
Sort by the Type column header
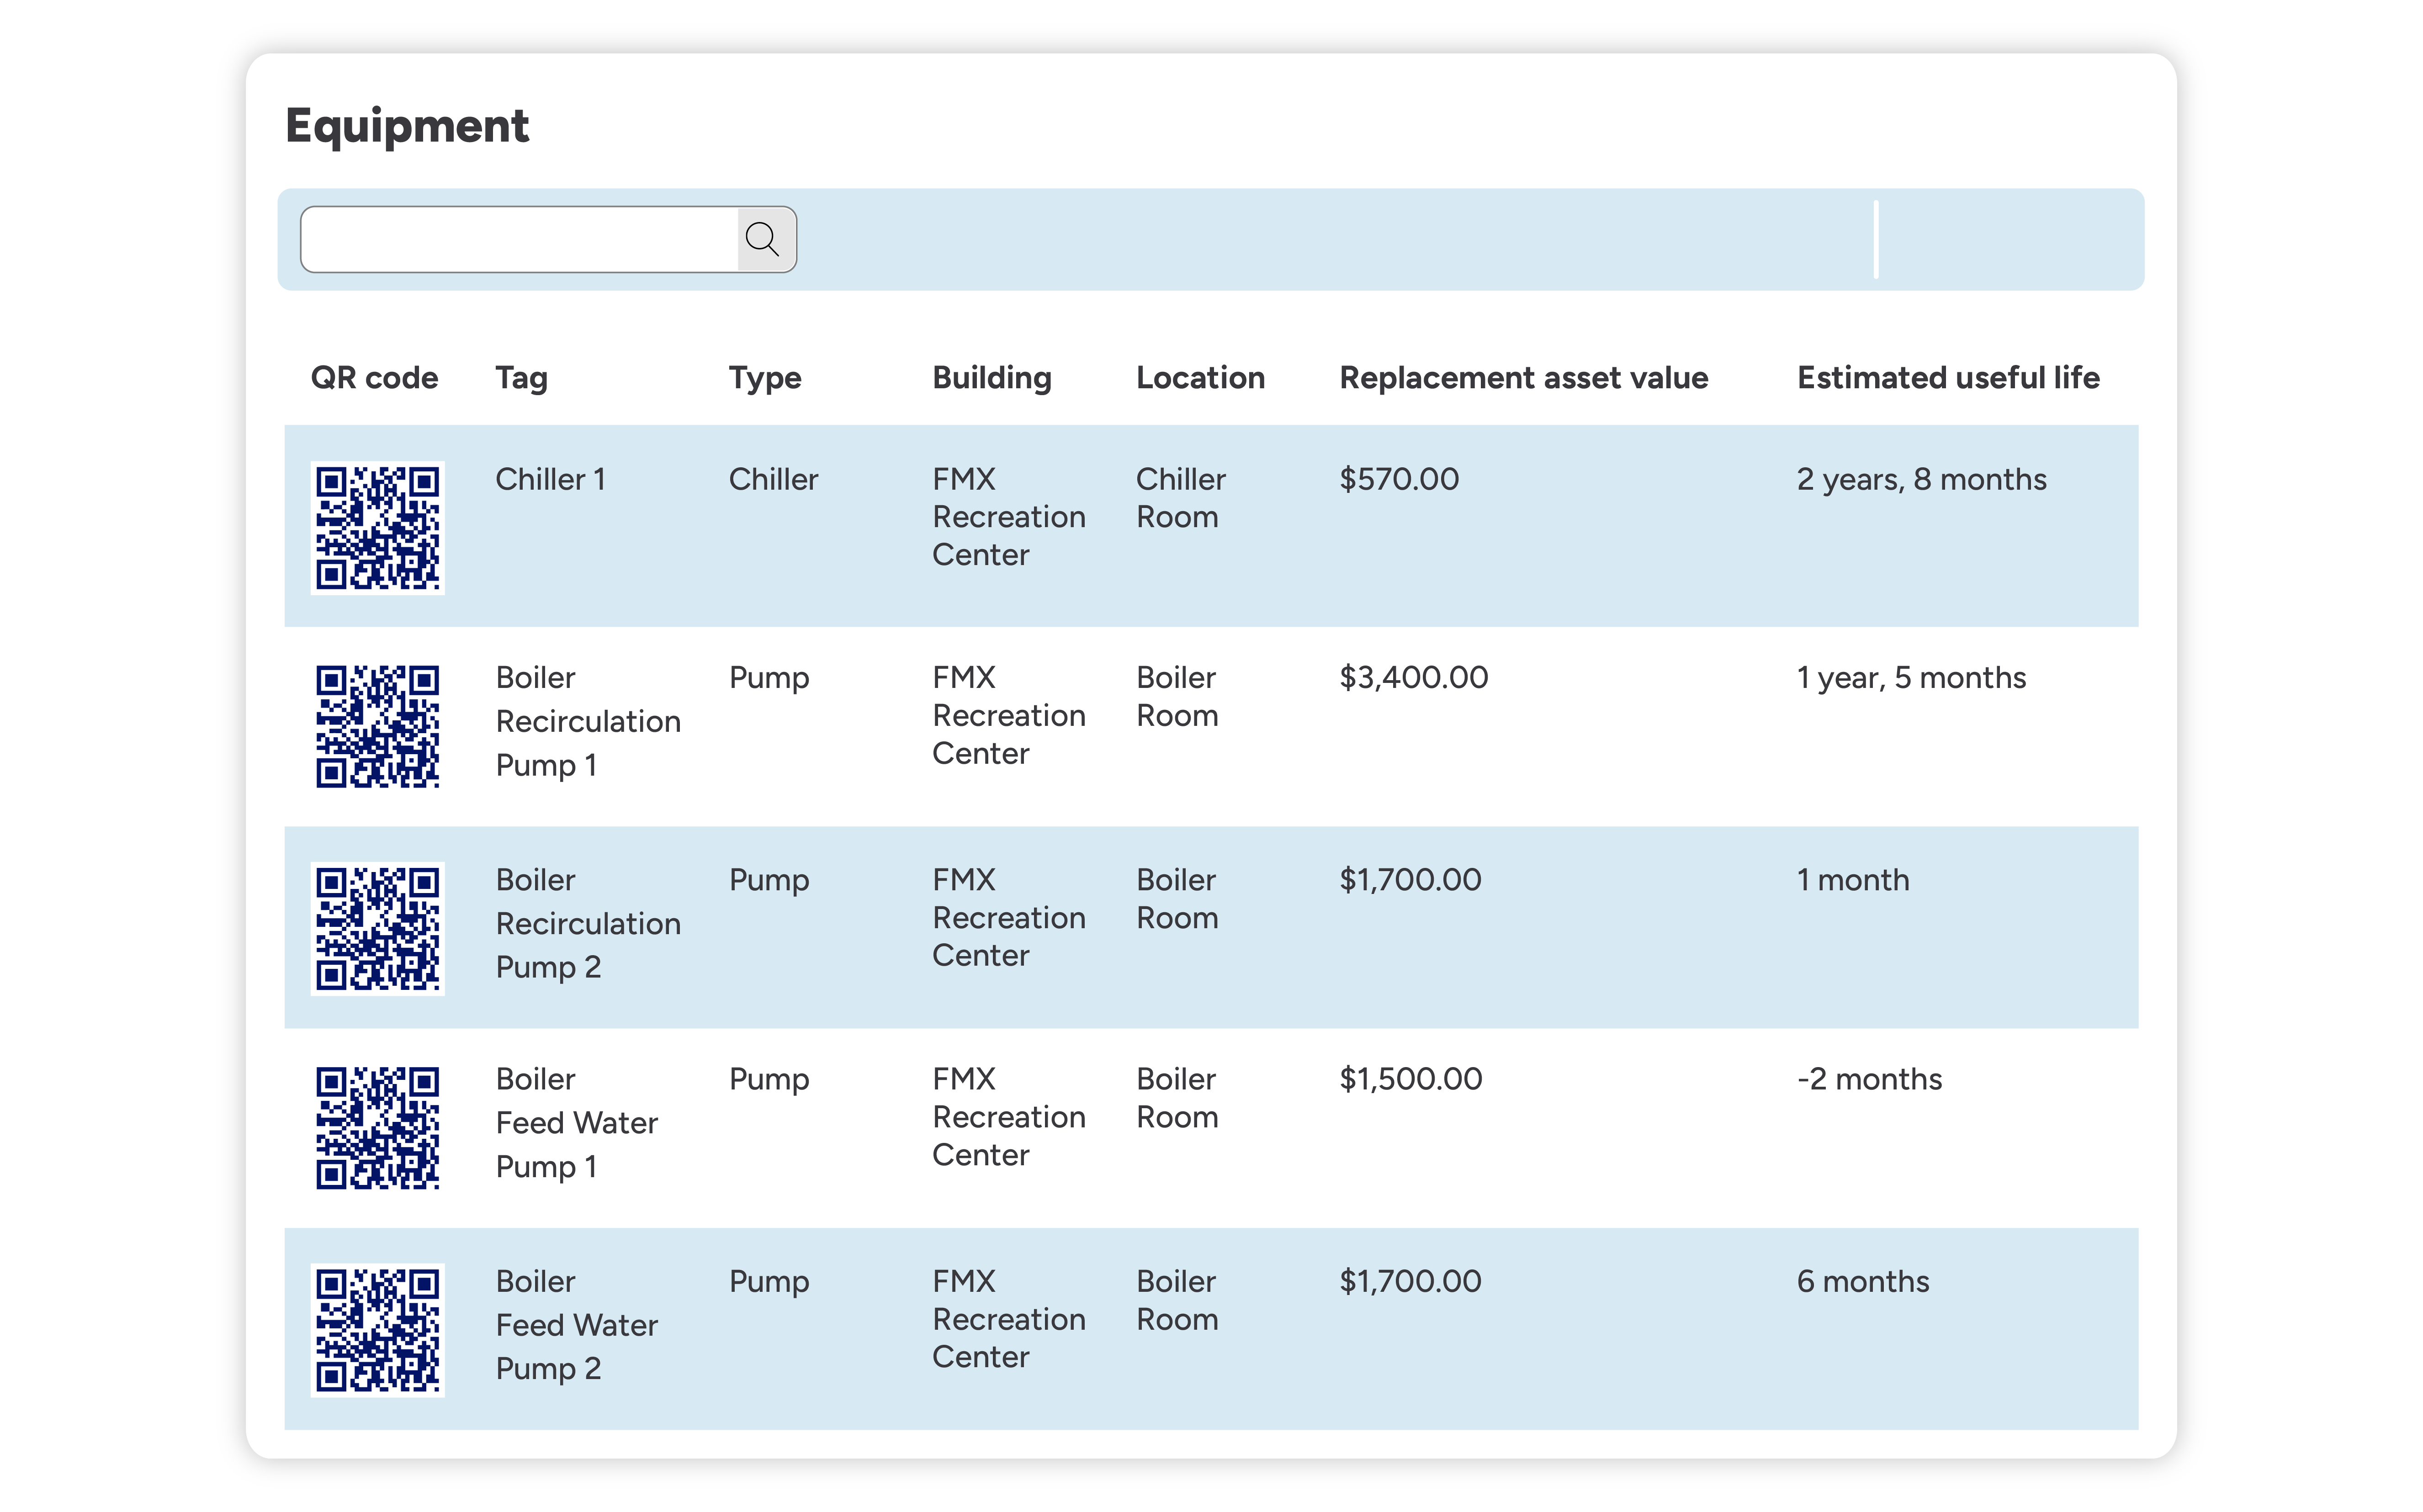(x=765, y=378)
